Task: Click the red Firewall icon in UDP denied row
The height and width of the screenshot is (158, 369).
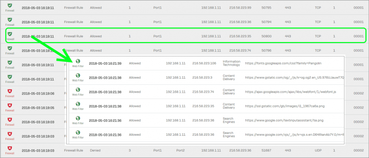Action: (x=10, y=148)
